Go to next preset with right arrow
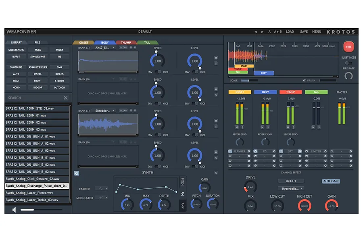The image size is (363, 242). [262, 32]
